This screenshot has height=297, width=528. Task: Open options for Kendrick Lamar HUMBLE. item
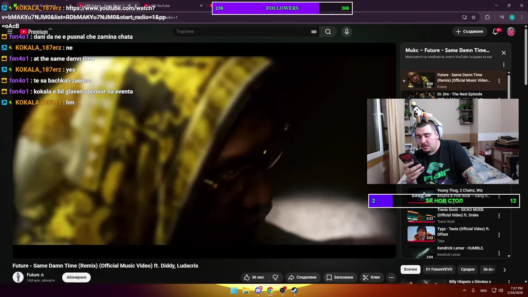(x=499, y=253)
